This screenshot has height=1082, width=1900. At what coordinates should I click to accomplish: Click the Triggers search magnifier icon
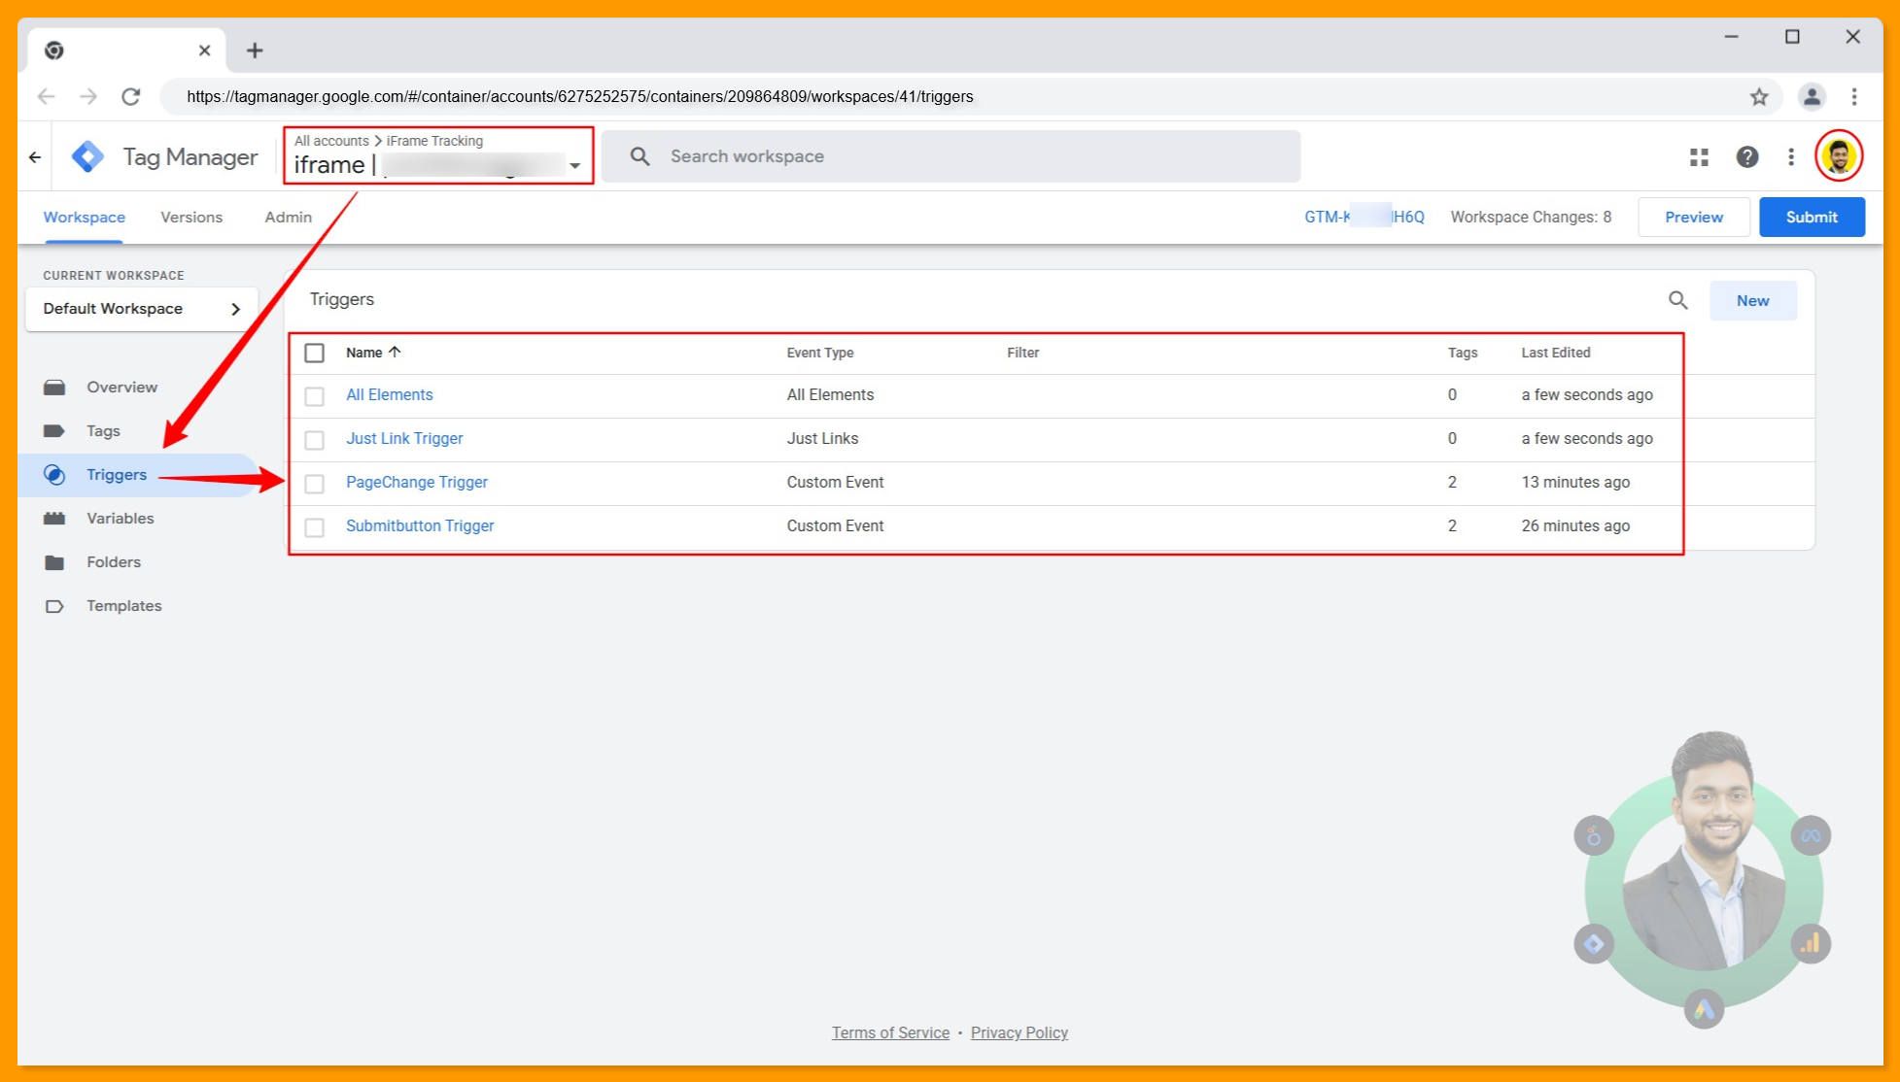point(1677,300)
